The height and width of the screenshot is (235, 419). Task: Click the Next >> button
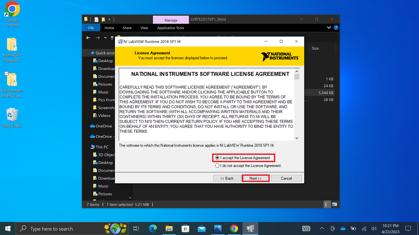(x=256, y=178)
